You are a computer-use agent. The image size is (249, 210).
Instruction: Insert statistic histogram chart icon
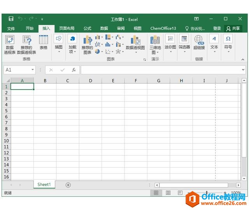pyautogui.click(x=108, y=44)
